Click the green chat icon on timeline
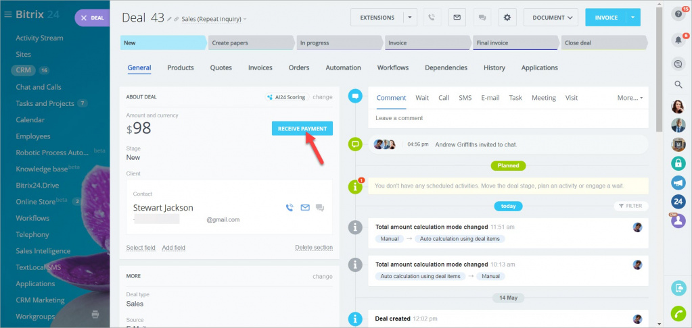This screenshot has width=692, height=328. coord(355,144)
